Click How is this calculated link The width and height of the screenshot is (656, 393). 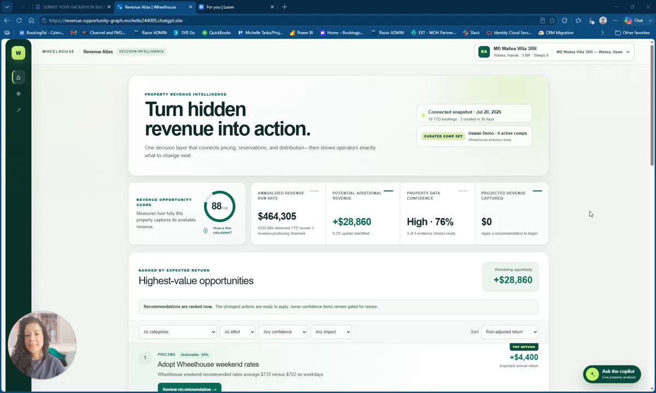[222, 230]
